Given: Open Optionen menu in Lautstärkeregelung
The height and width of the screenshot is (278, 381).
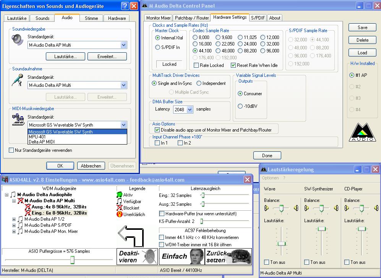Looking at the screenshot, I should [270, 178].
